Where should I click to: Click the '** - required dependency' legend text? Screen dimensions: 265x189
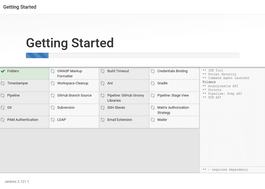click(225, 170)
